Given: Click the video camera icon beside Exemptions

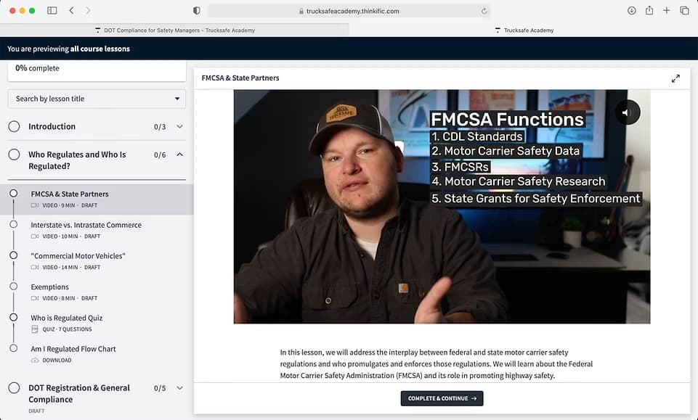Looking at the screenshot, I should (35, 297).
